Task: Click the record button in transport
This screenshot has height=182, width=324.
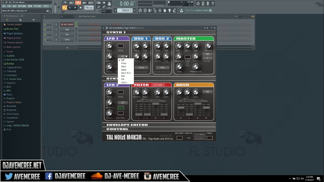Action: click(x=80, y=8)
